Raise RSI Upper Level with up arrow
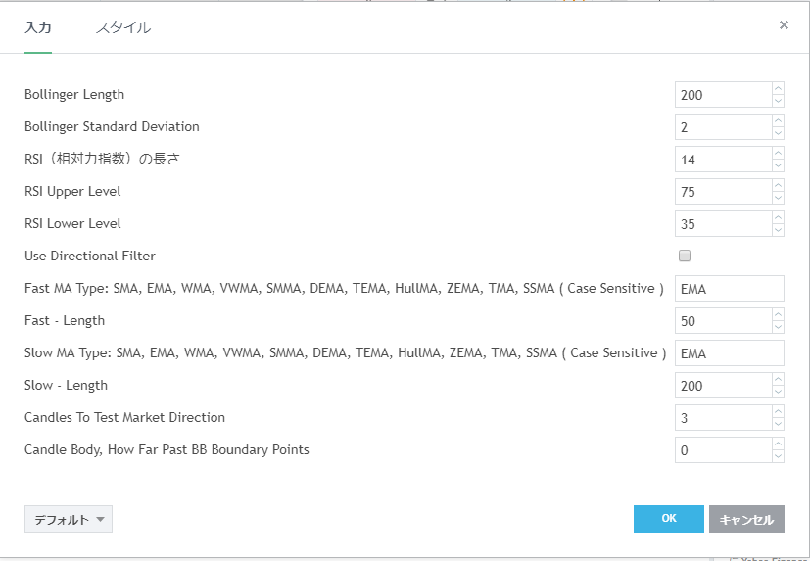 [778, 186]
